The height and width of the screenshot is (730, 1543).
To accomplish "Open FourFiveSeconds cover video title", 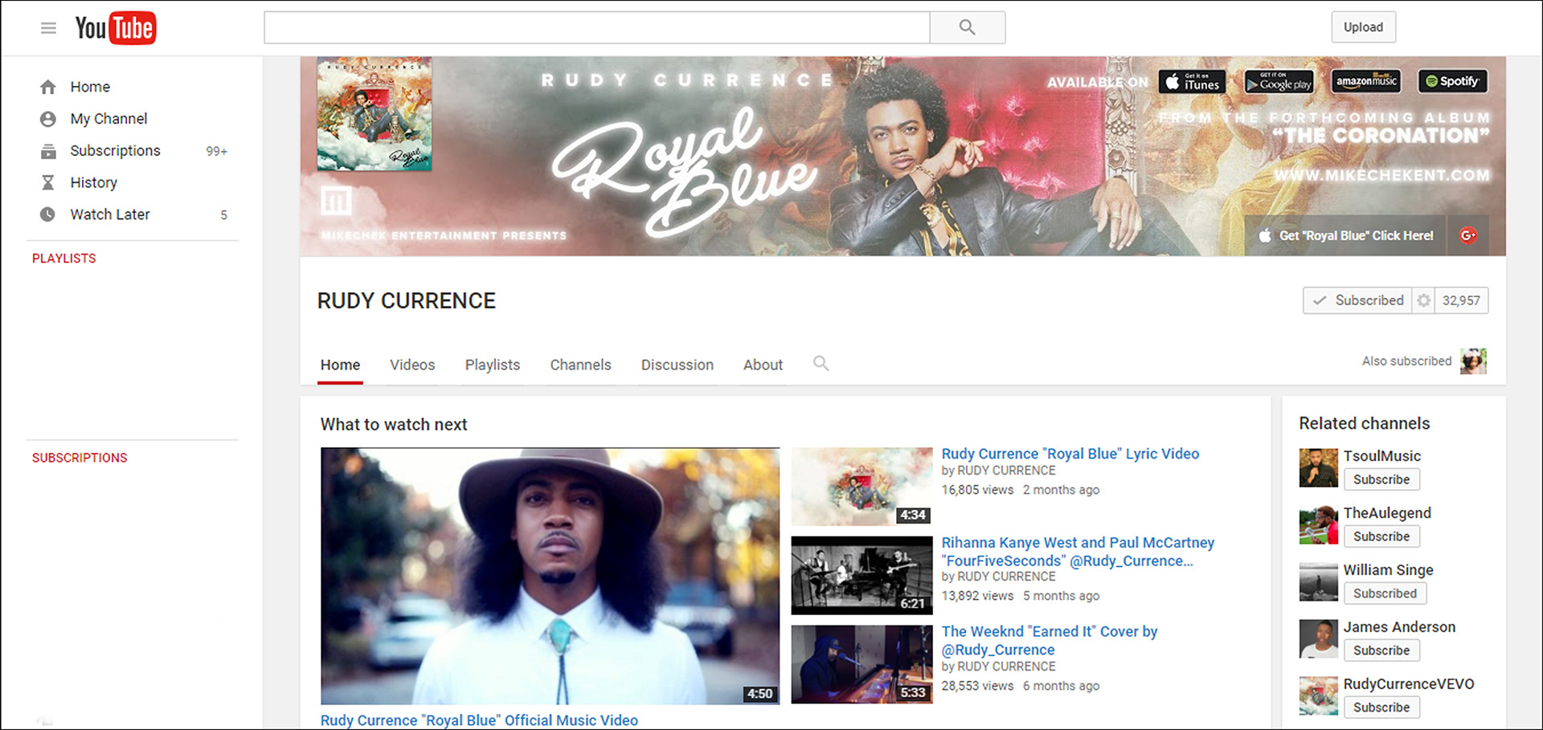I will tap(1078, 552).
